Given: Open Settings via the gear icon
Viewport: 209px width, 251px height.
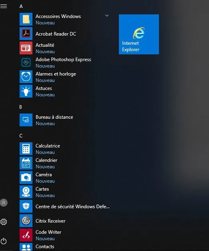Looking at the screenshot, I should (4, 222).
